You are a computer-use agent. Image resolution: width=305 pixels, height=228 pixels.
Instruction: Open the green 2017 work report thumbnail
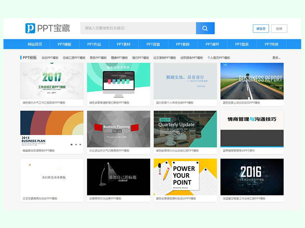[52, 81]
